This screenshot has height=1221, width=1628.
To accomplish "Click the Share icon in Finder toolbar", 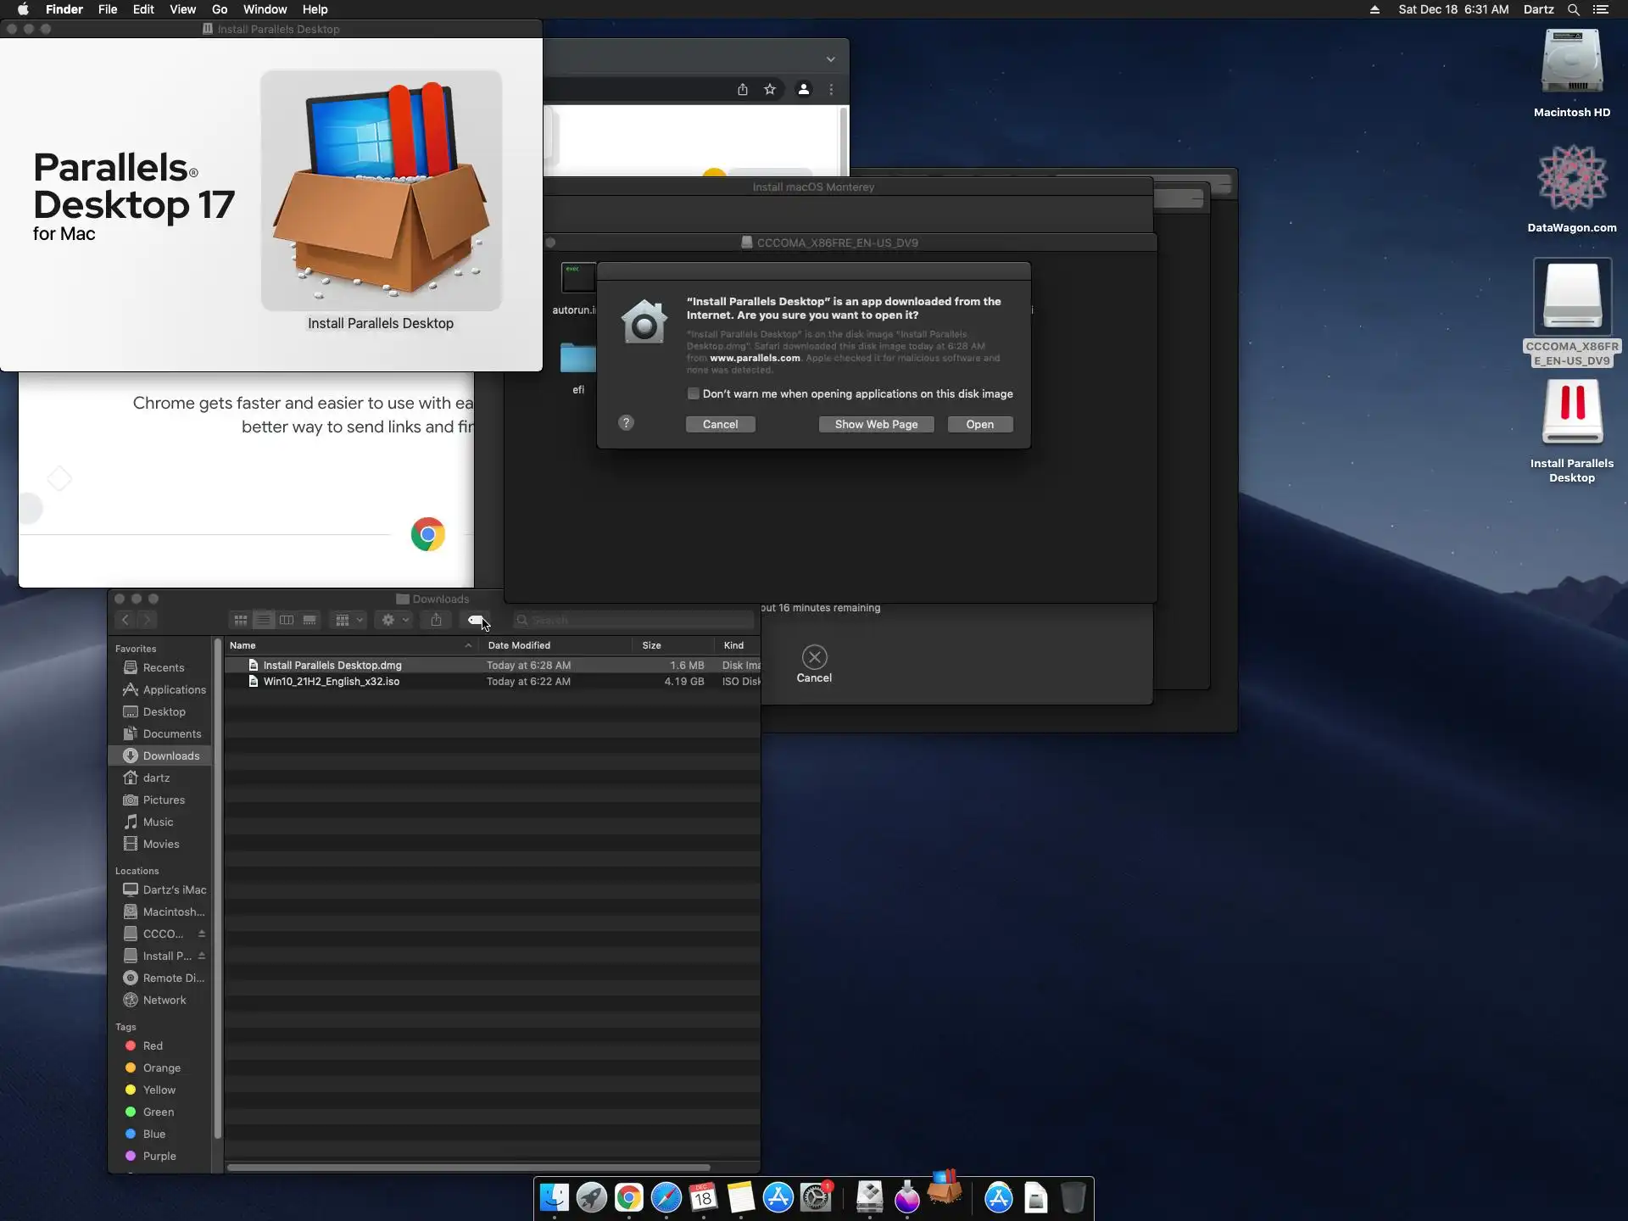I will (x=436, y=620).
